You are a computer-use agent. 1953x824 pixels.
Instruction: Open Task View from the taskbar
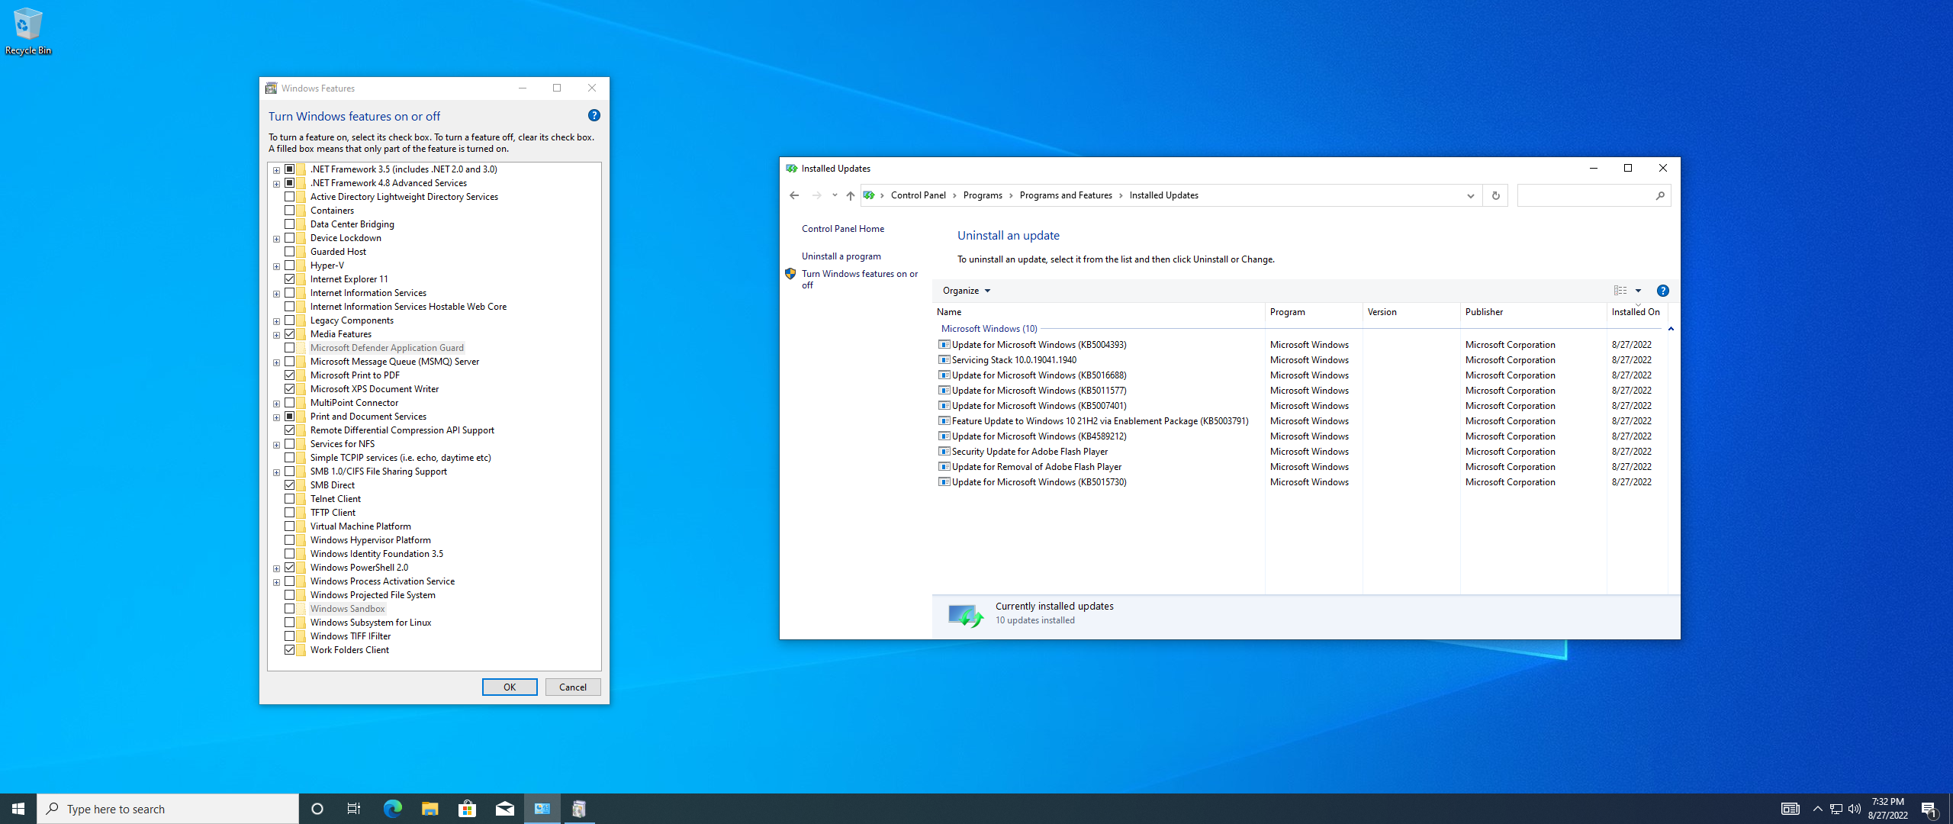354,809
